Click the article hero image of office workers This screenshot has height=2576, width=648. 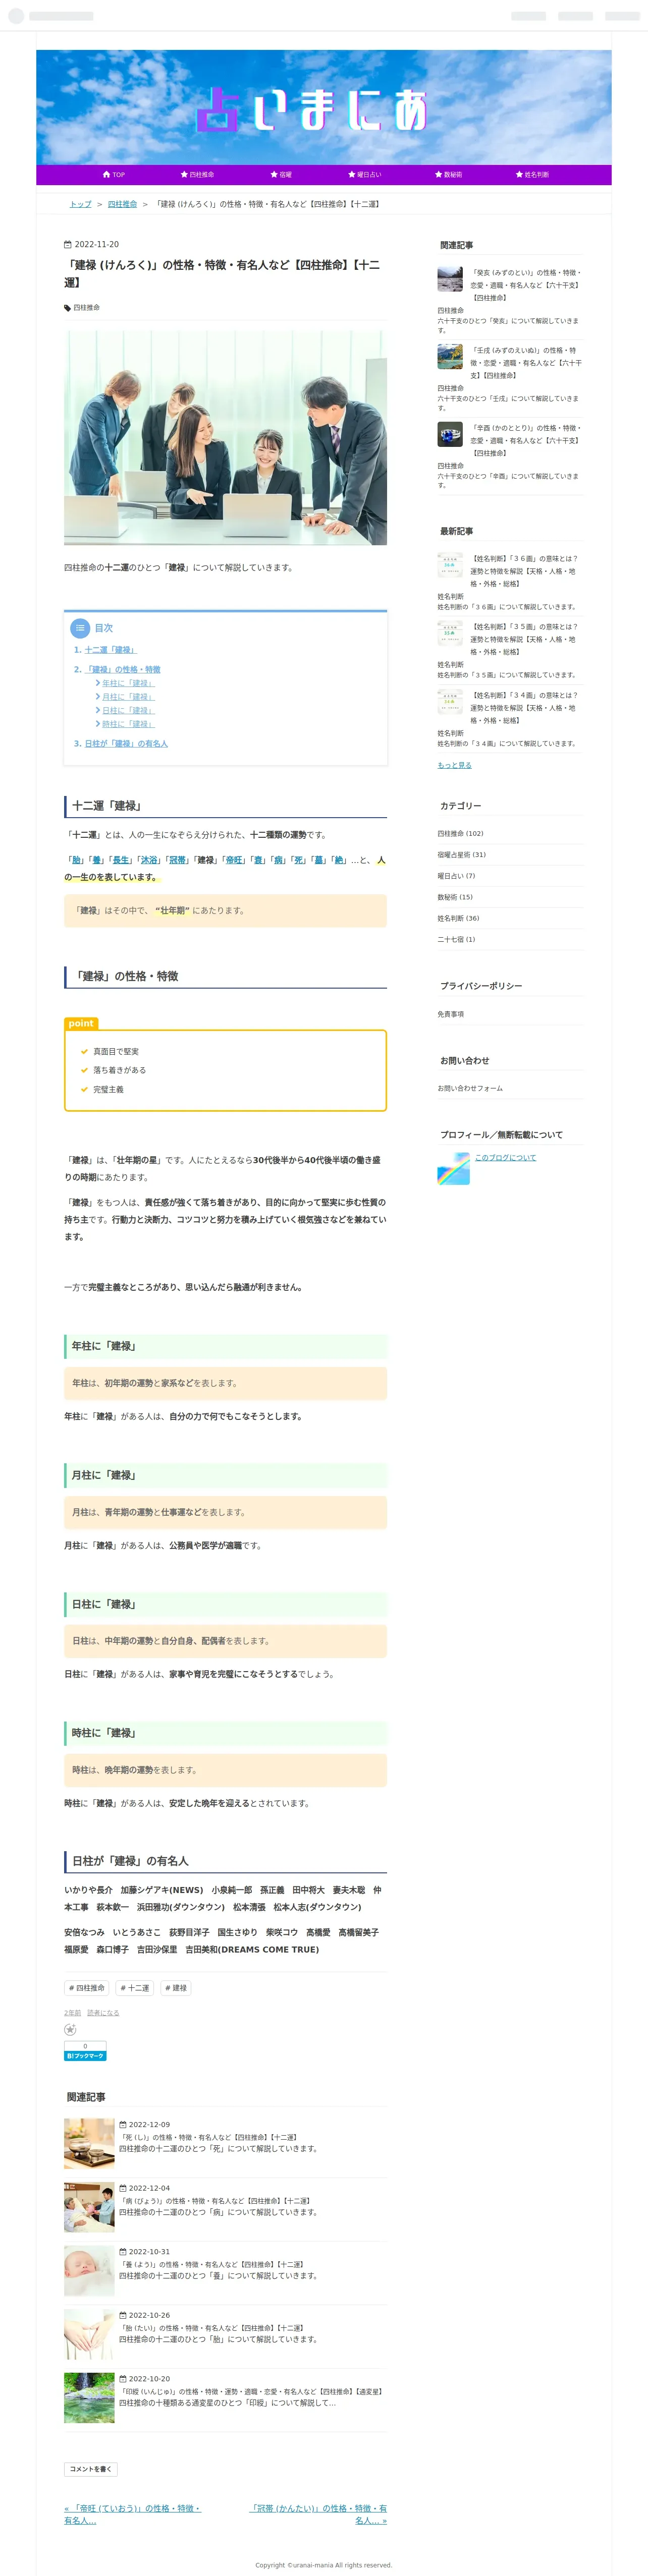click(x=225, y=438)
